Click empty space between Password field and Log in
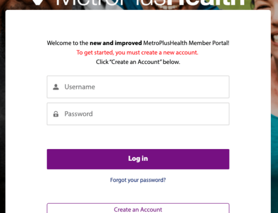Screen dimensions: 278x213 (x=138, y=137)
